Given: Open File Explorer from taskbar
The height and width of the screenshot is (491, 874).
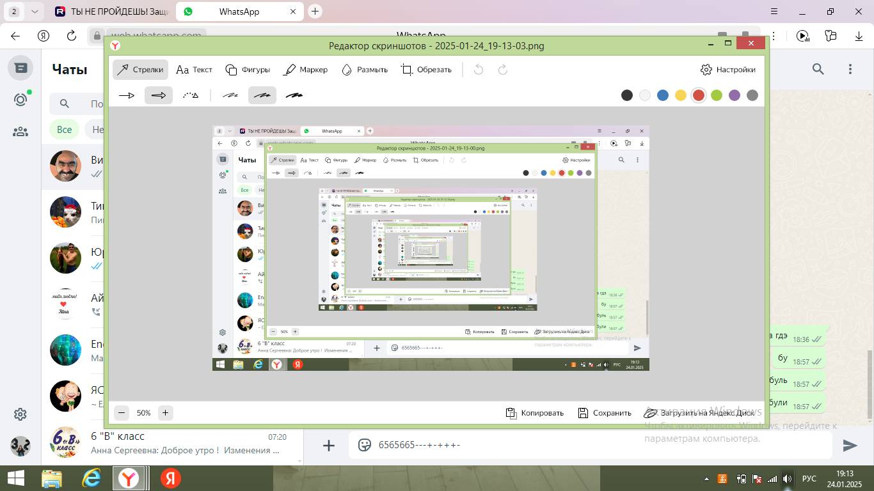Looking at the screenshot, I should [51, 478].
